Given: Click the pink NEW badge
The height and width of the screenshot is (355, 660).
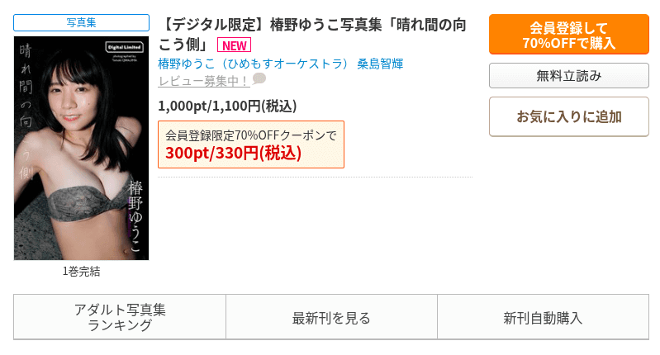Looking at the screenshot, I should point(234,45).
